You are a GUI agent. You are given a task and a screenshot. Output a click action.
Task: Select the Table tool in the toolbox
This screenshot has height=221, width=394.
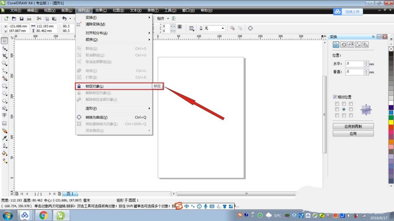coord(4,123)
